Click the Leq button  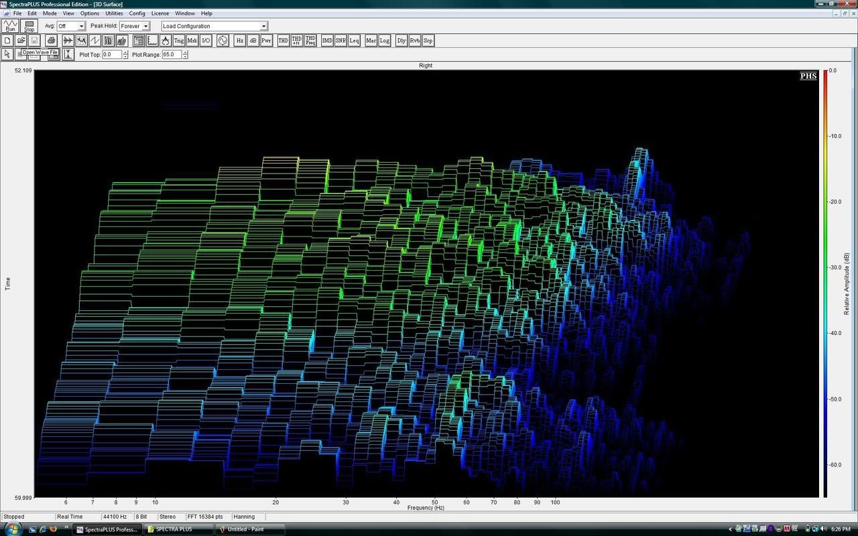coord(354,41)
